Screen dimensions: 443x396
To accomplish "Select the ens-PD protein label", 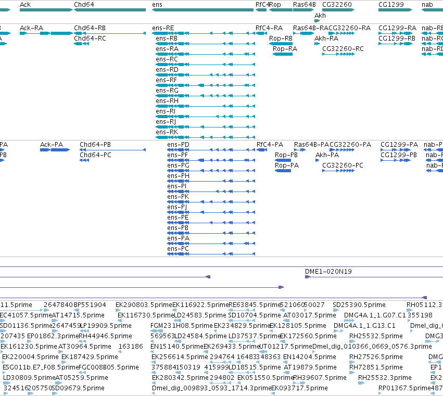I will tap(178, 145).
